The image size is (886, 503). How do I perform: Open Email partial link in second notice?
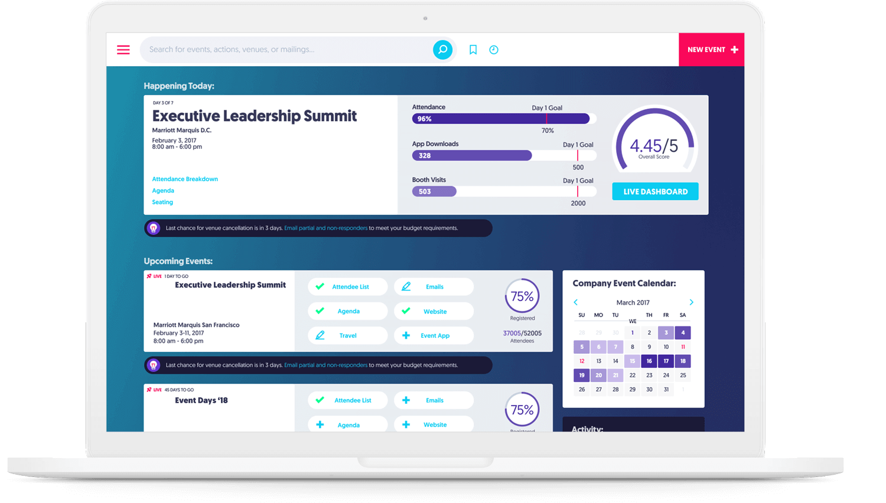point(325,365)
